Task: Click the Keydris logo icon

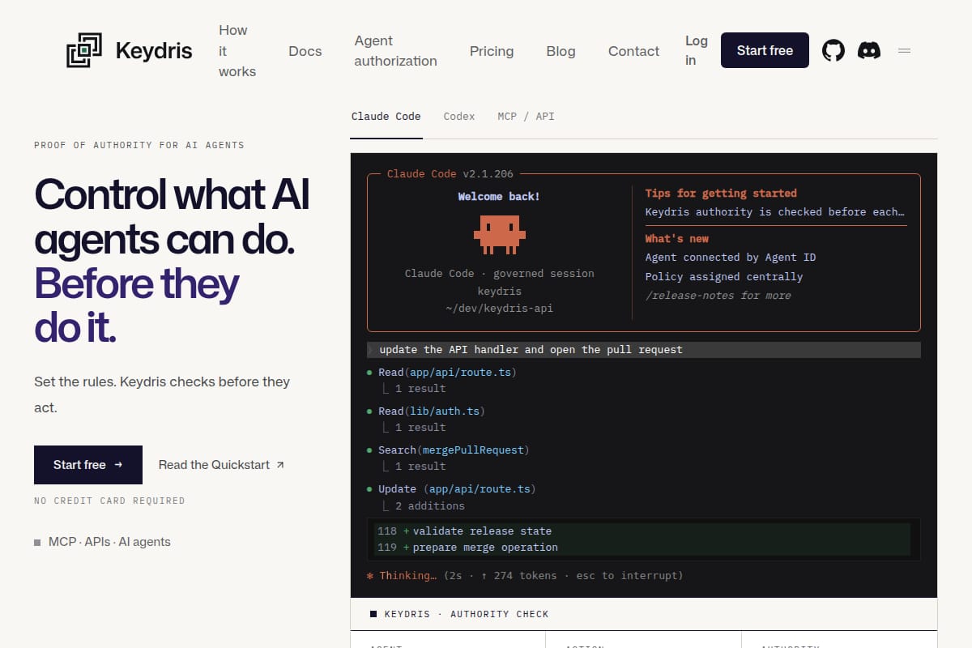Action: [x=84, y=50]
